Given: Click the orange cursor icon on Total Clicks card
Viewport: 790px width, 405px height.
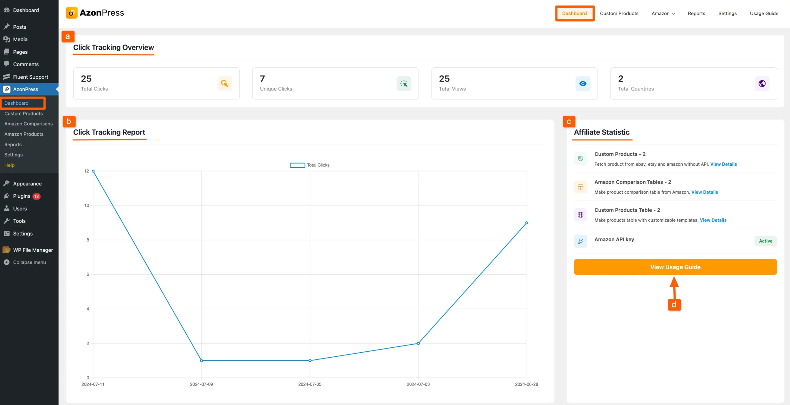Looking at the screenshot, I should (x=225, y=83).
